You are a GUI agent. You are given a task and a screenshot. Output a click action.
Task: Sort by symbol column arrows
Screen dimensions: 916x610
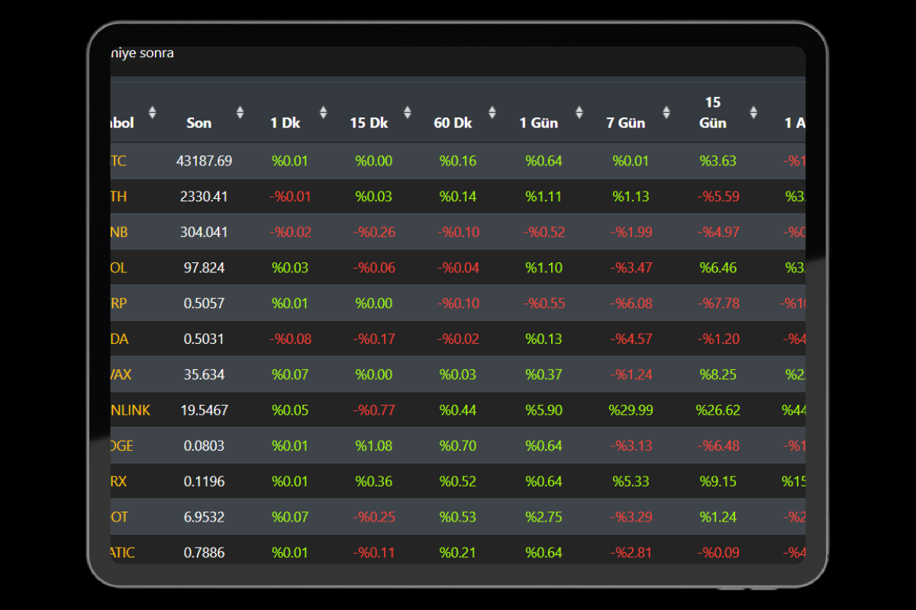(x=152, y=113)
